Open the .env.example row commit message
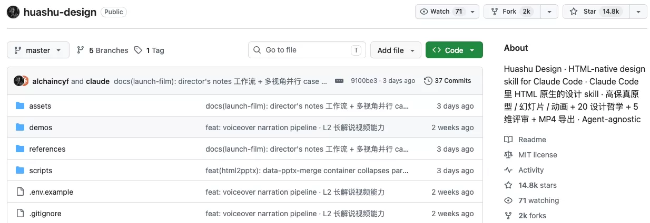 click(295, 192)
